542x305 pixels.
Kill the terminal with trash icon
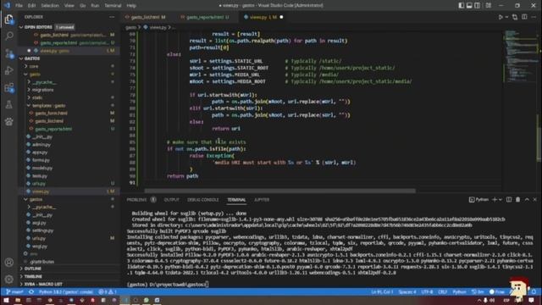(x=517, y=200)
